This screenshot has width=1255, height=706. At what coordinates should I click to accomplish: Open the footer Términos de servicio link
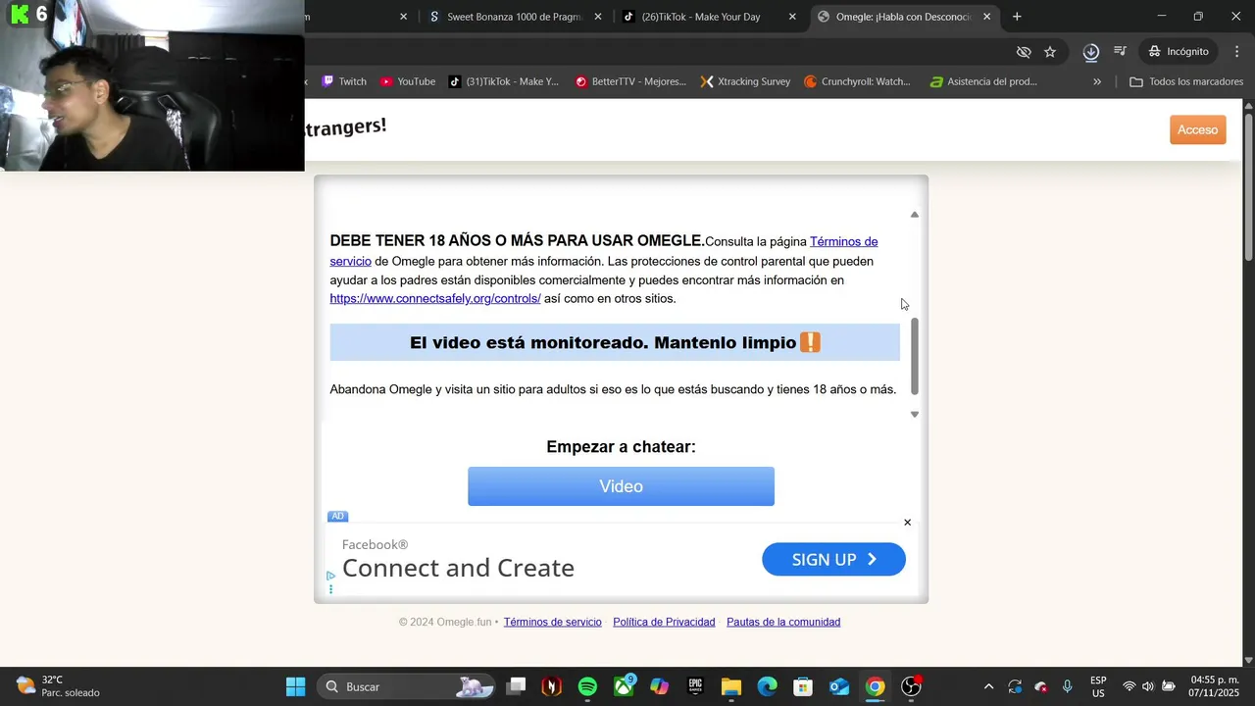[552, 622]
